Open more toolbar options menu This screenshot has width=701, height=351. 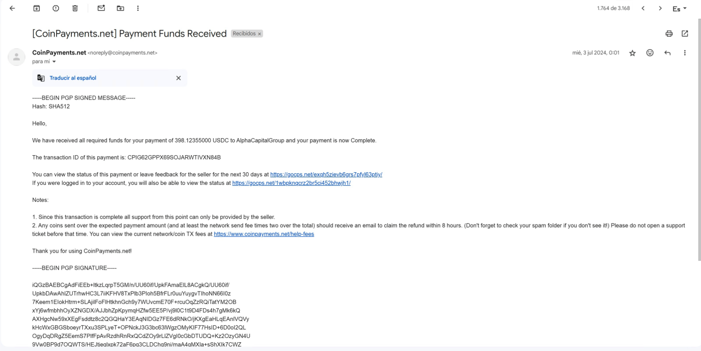coord(138,8)
